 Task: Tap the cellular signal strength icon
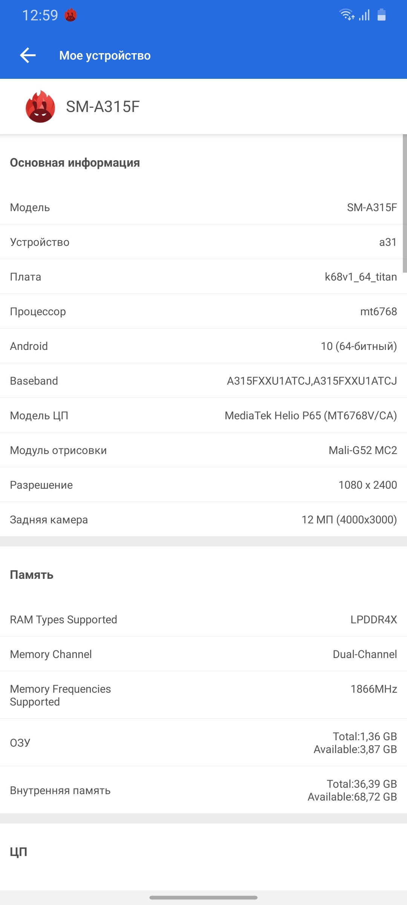pyautogui.click(x=364, y=15)
